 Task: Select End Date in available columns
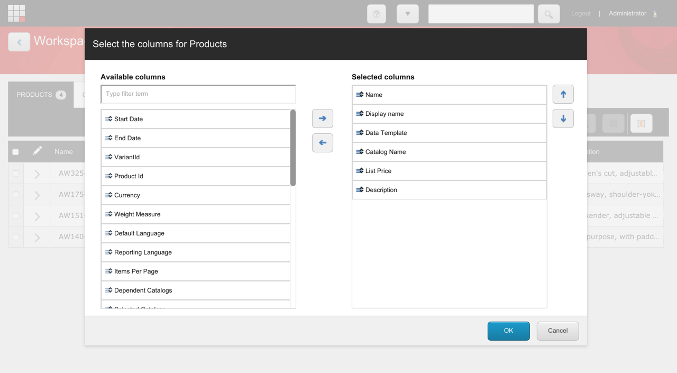pyautogui.click(x=196, y=138)
